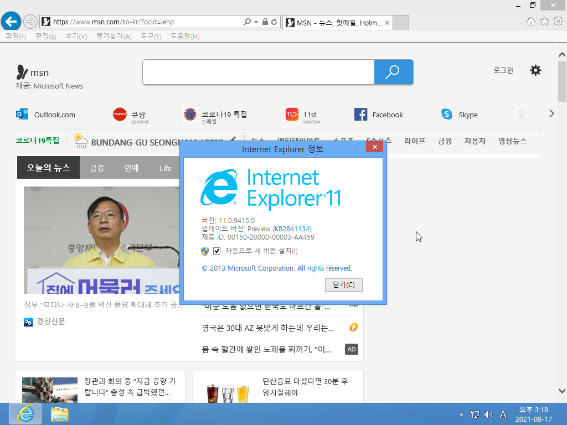Click the volume speaker tray icon
567x425 pixels.
488,414
